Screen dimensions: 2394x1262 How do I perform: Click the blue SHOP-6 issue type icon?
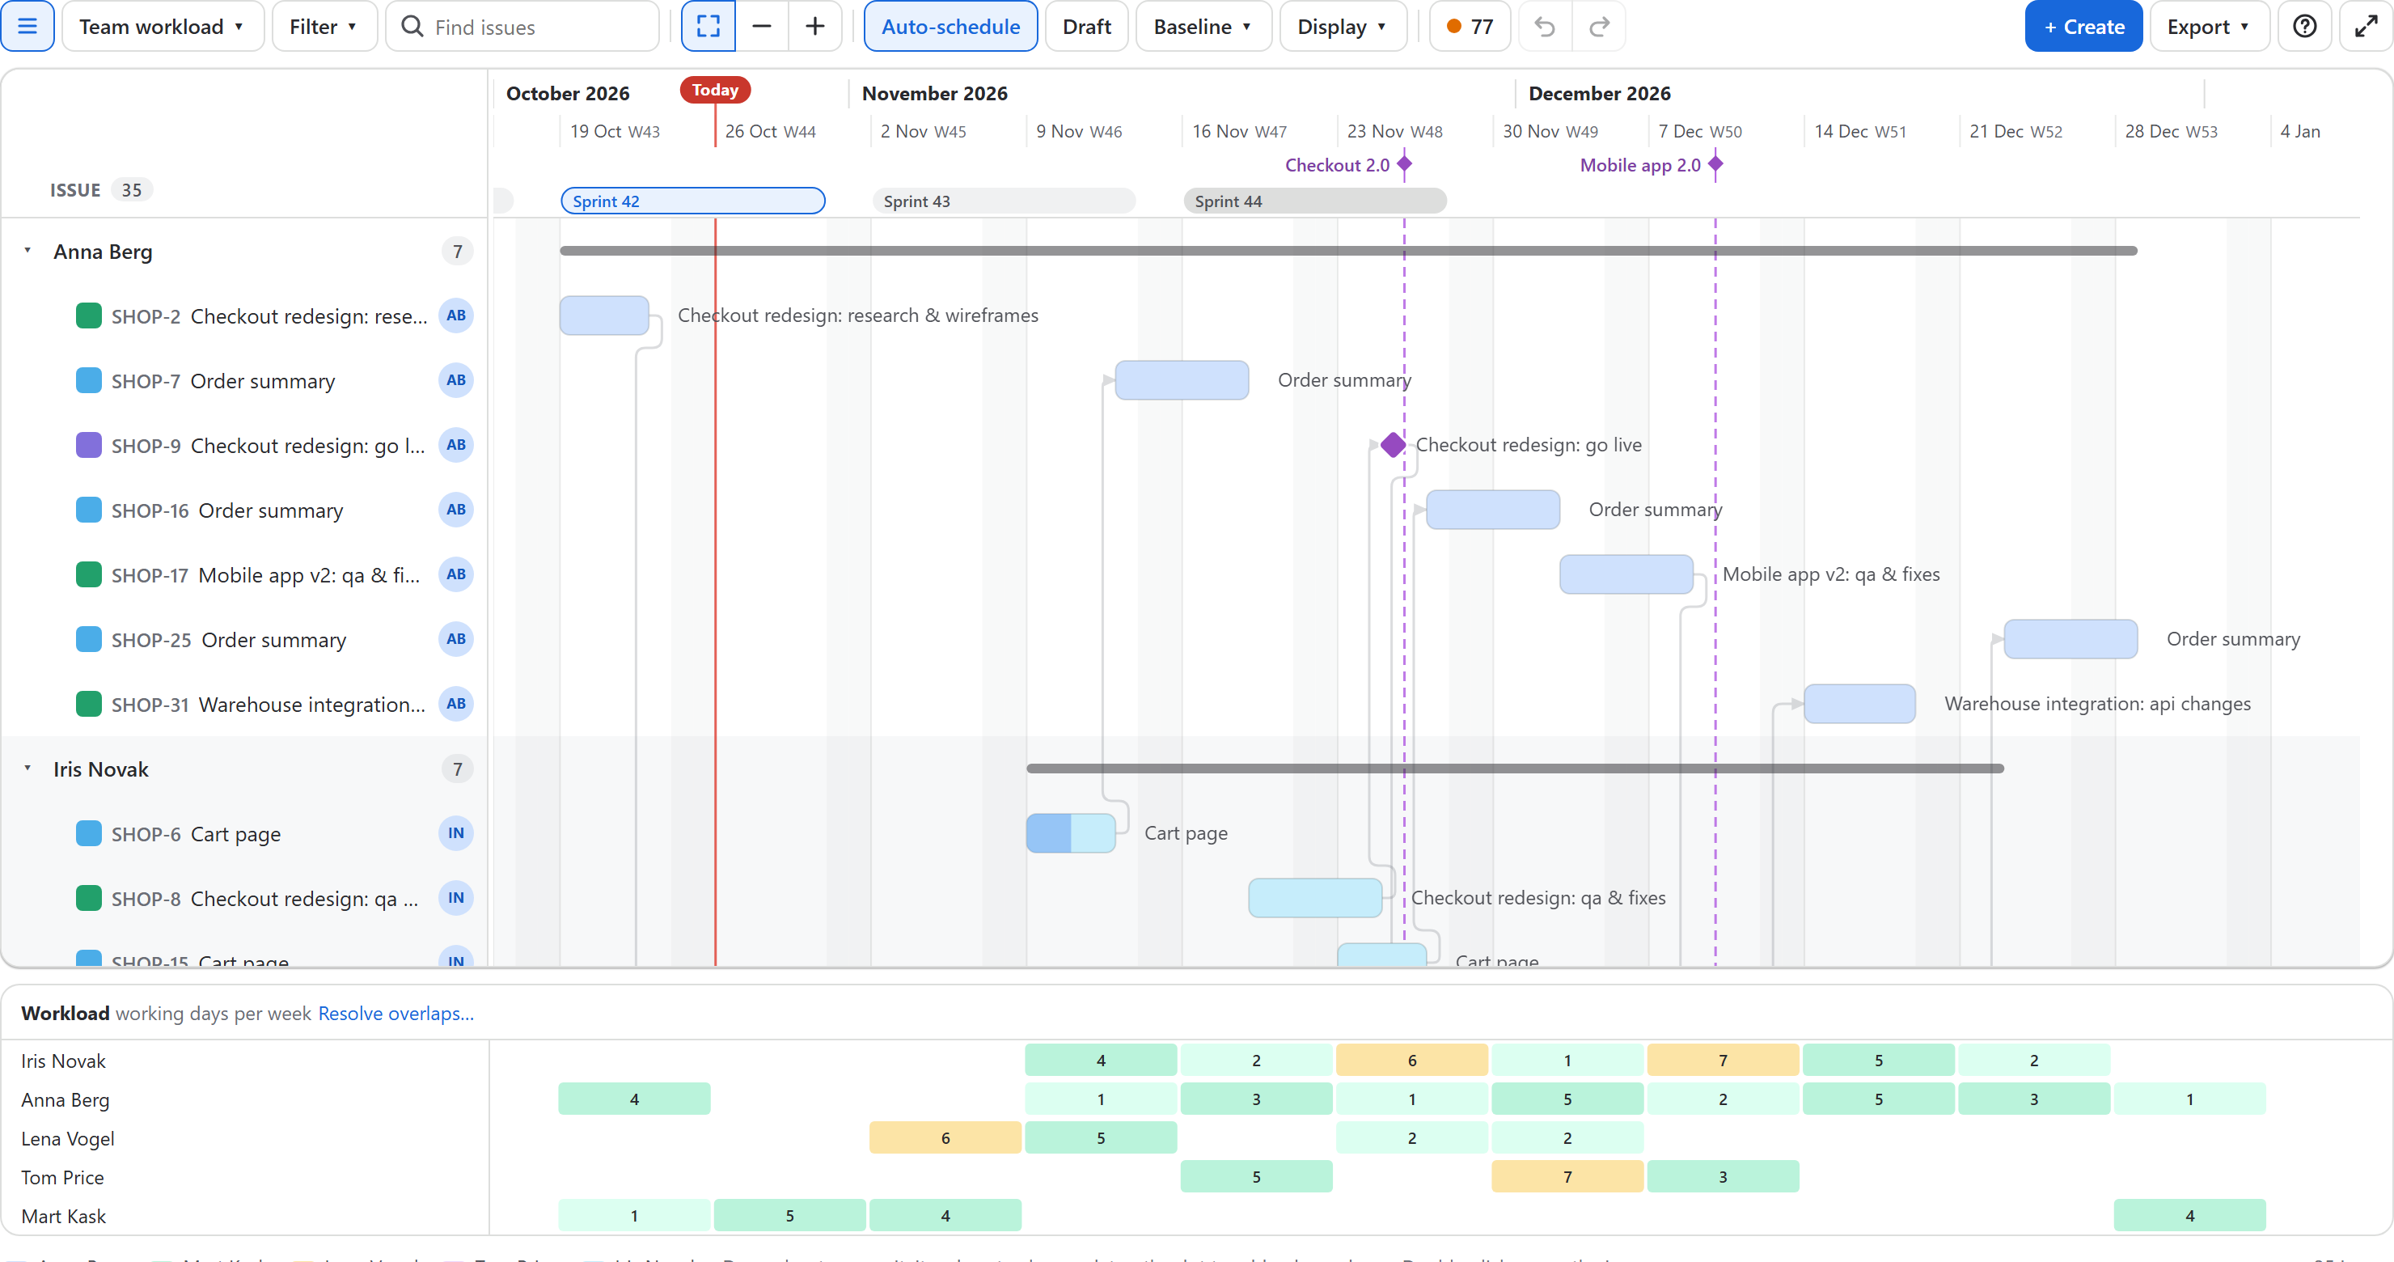pos(88,833)
